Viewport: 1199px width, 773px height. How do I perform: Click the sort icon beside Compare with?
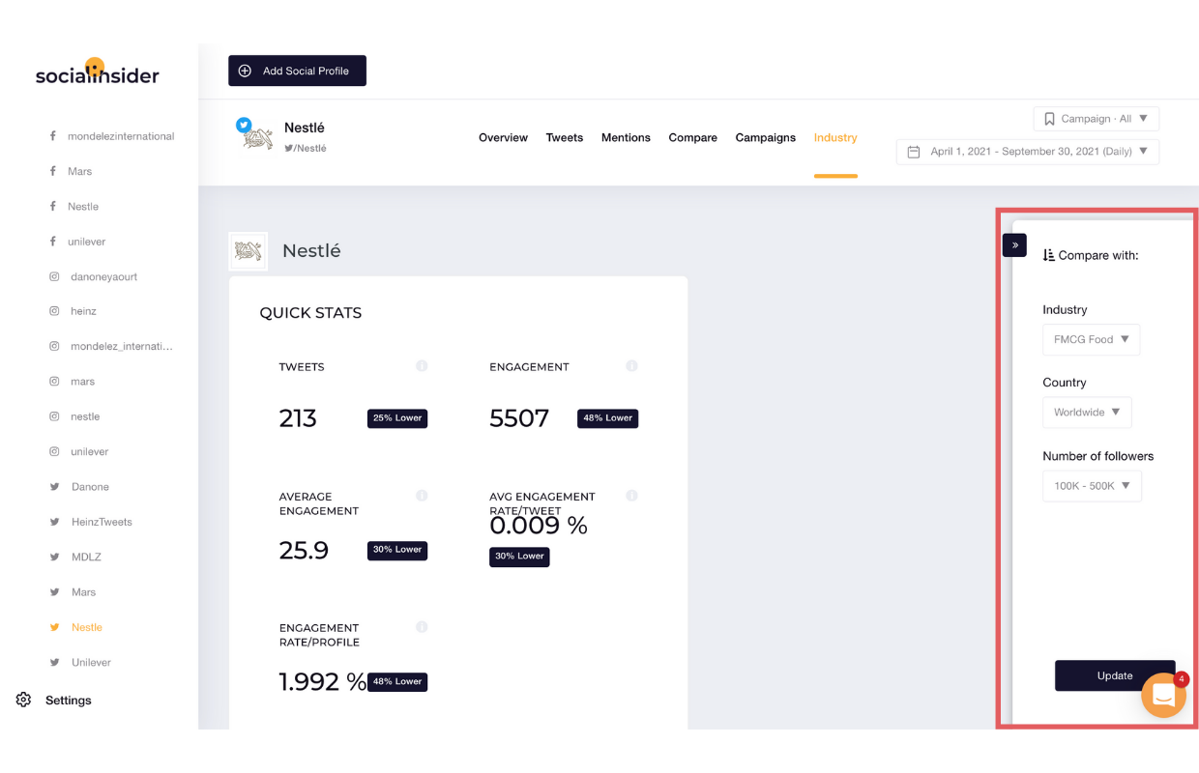[1049, 256]
